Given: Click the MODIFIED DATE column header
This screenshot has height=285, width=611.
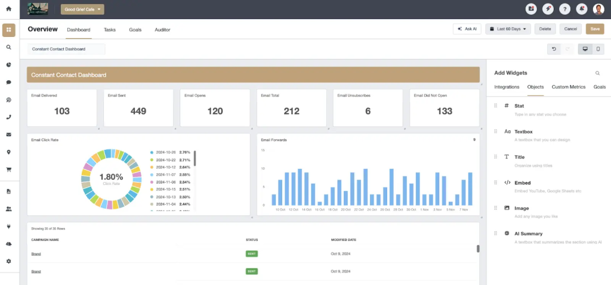Looking at the screenshot, I should [344, 240].
